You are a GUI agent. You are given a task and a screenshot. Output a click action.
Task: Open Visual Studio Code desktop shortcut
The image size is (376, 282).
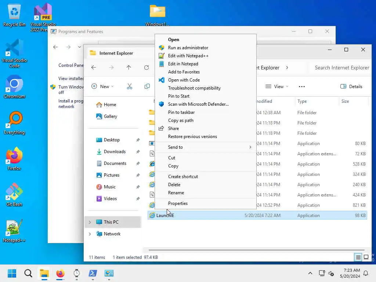coord(14,54)
